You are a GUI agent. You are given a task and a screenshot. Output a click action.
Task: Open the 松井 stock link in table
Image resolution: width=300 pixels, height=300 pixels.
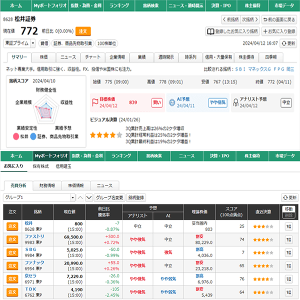tap(28, 223)
